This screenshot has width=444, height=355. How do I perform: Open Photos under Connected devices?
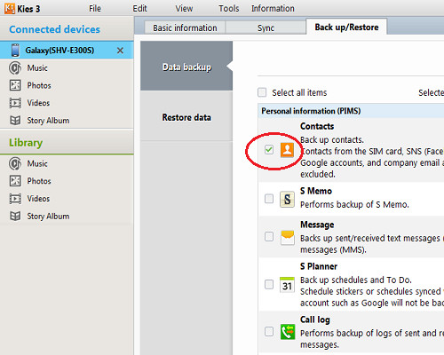click(x=39, y=85)
